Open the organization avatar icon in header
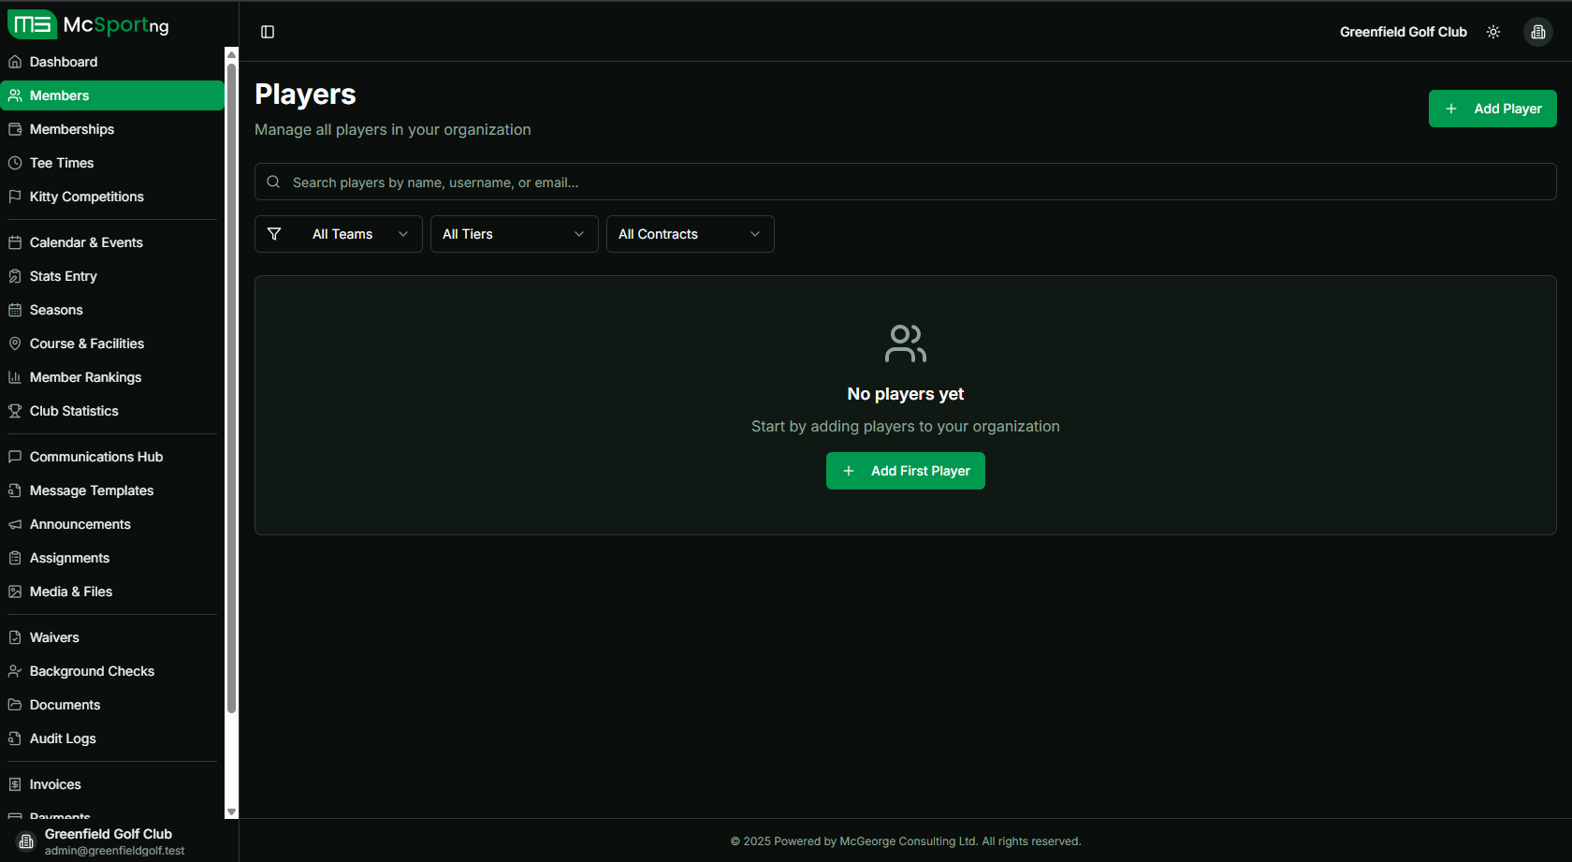1572x862 pixels. tap(1537, 32)
